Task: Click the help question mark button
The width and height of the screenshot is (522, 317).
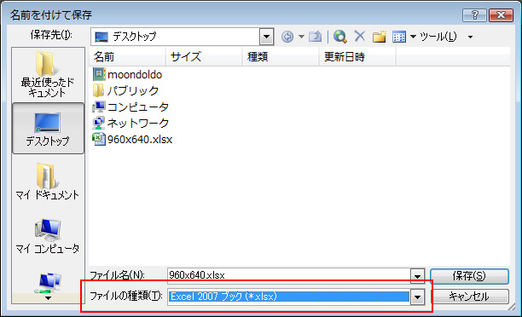Action: tap(474, 15)
